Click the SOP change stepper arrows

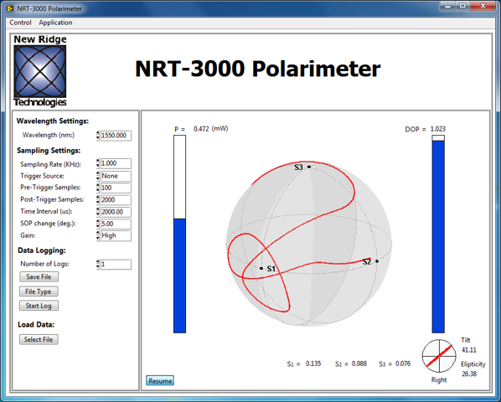click(98, 224)
